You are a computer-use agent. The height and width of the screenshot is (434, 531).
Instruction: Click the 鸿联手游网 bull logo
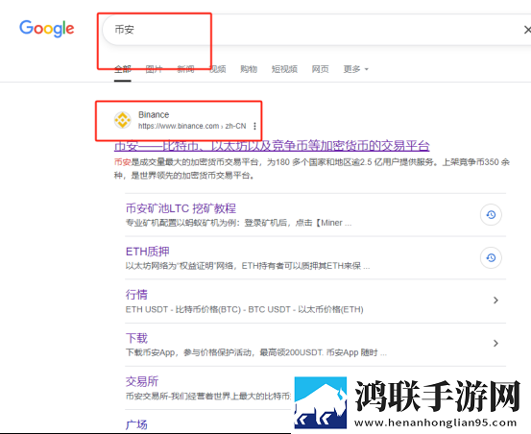pyautogui.click(x=321, y=403)
